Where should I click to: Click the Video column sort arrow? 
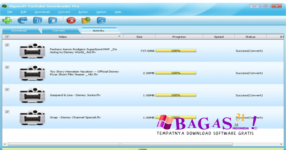click(x=119, y=37)
